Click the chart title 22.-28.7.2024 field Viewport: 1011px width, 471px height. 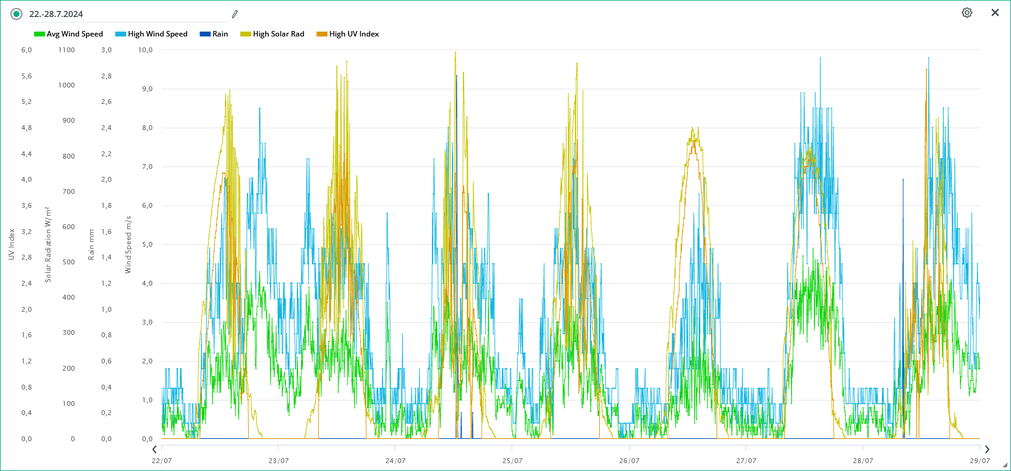pyautogui.click(x=122, y=14)
